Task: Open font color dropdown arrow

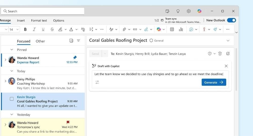Action: (x=76, y=29)
